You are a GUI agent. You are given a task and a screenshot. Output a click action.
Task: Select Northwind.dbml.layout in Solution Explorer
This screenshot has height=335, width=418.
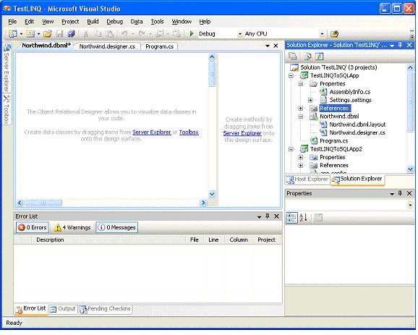(x=357, y=124)
